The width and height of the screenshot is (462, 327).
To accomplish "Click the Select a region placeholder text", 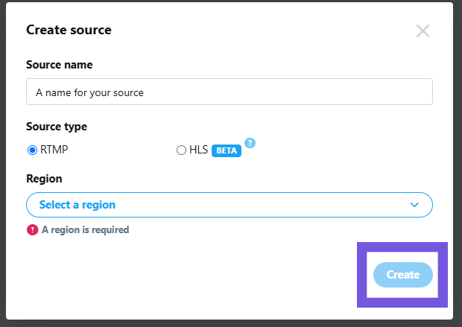I will coord(77,205).
